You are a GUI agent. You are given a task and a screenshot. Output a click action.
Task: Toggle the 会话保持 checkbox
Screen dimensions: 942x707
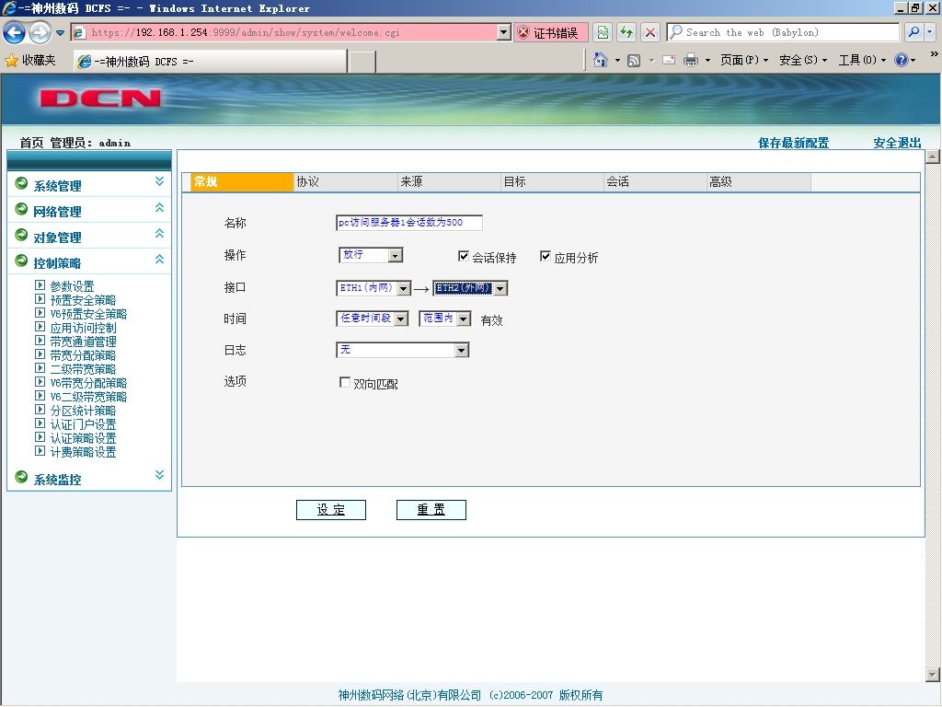point(464,256)
